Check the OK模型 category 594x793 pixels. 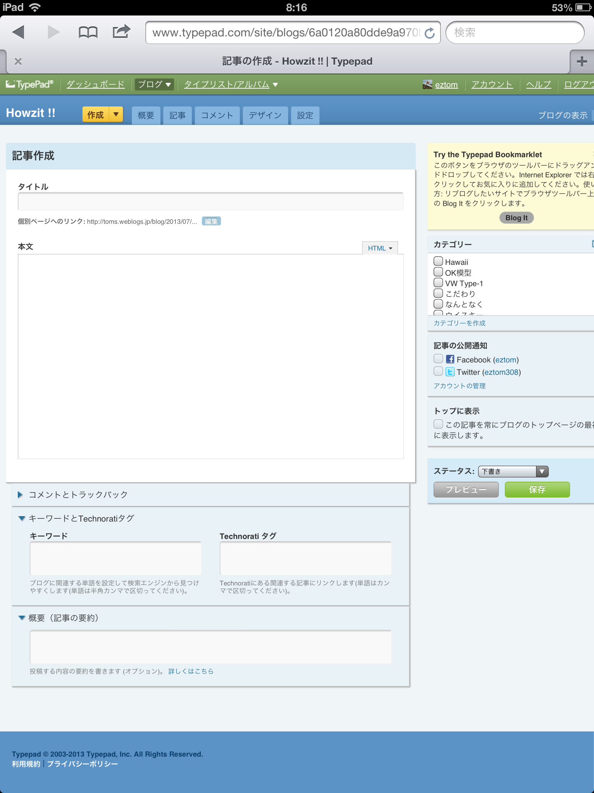pos(438,272)
